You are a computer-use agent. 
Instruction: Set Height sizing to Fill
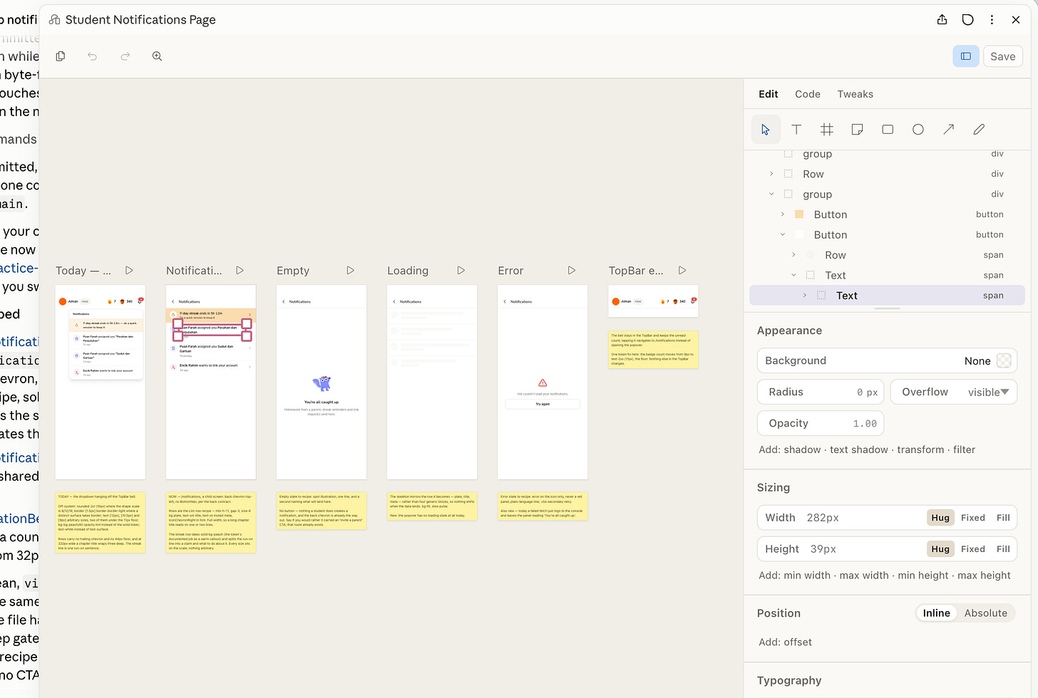pos(1003,549)
